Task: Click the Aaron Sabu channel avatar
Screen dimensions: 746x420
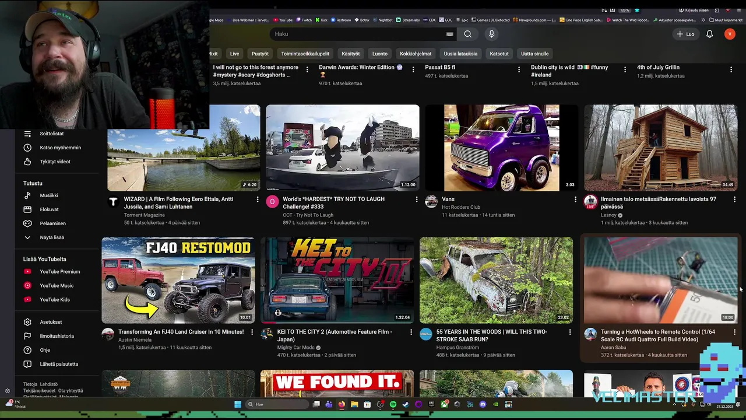Action: coord(590,334)
